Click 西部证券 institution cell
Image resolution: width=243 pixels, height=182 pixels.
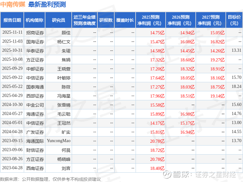[x=35, y=96]
